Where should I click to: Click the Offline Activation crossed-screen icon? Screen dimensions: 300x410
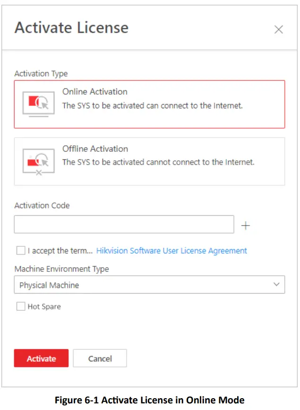tap(39, 161)
